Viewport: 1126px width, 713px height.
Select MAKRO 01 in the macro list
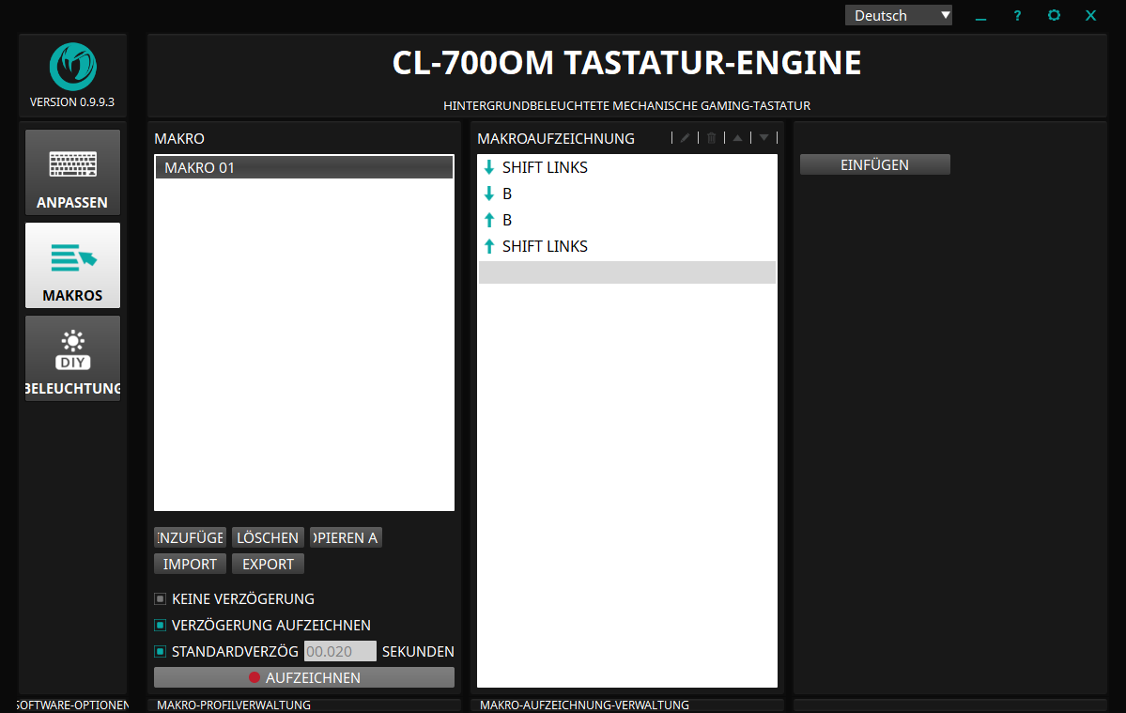303,167
